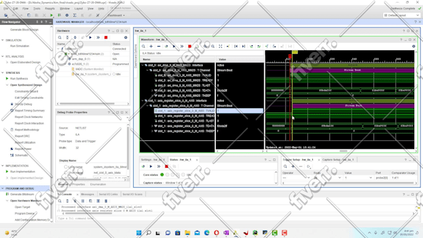Switch to Messages tab
This screenshot has height=238, width=423.
pyautogui.click(x=88, y=195)
